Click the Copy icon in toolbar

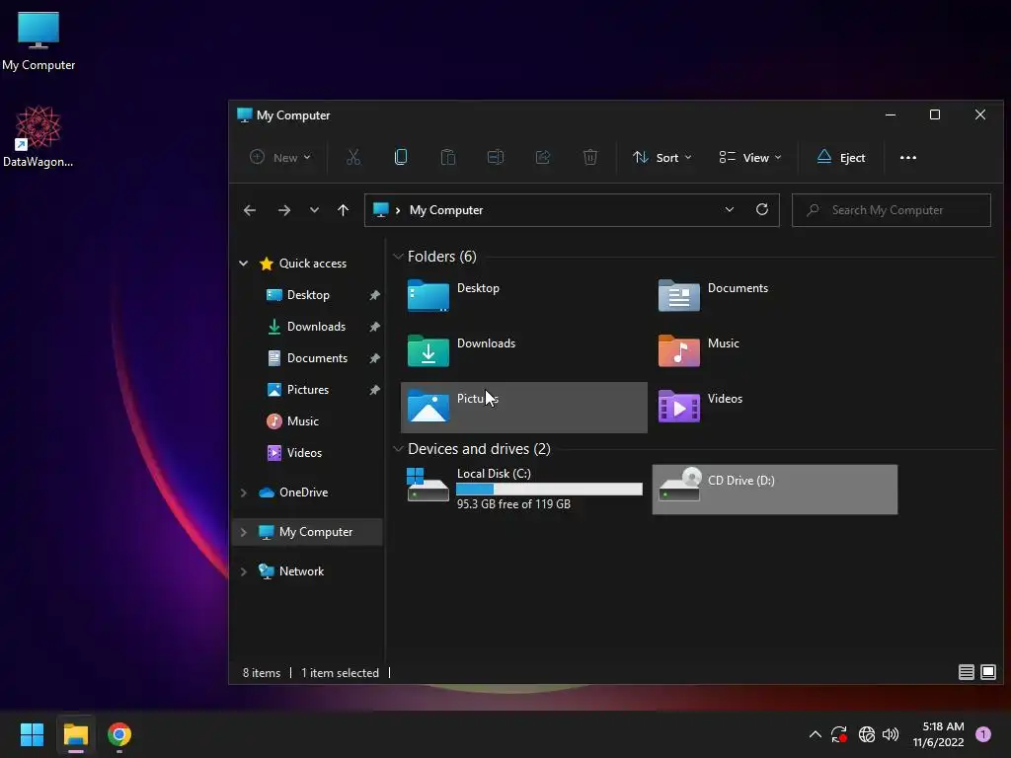click(401, 157)
